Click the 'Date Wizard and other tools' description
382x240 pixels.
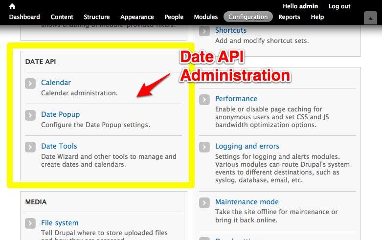click(109, 160)
